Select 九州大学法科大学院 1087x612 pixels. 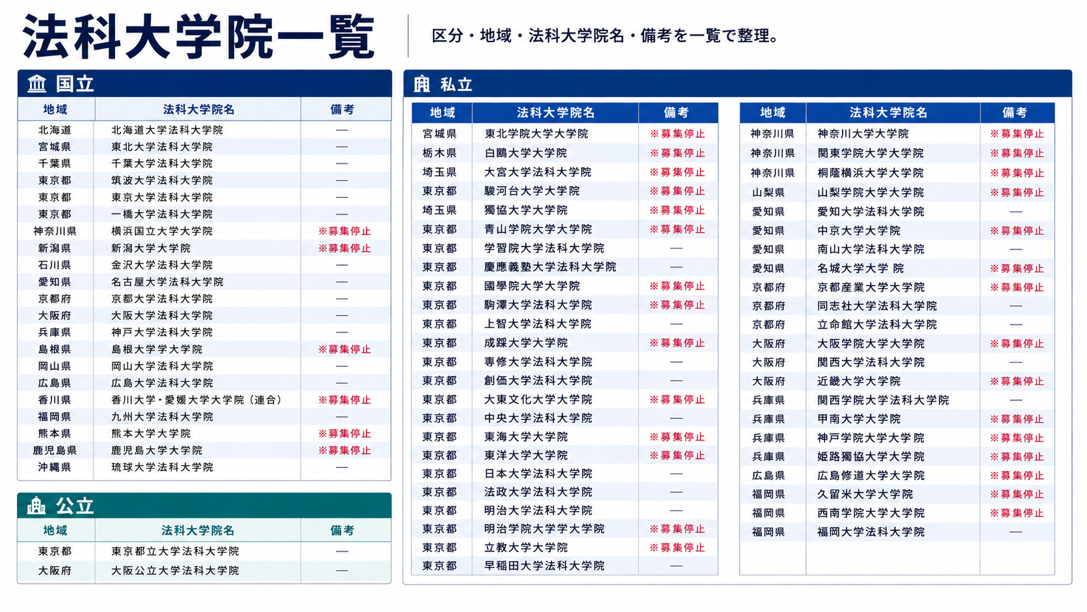[x=162, y=417]
